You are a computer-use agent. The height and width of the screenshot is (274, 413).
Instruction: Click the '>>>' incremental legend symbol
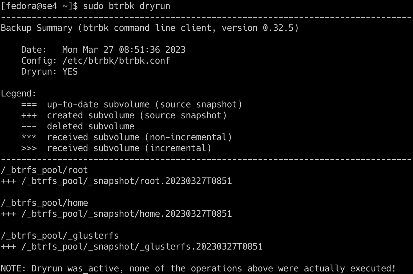tap(29, 148)
